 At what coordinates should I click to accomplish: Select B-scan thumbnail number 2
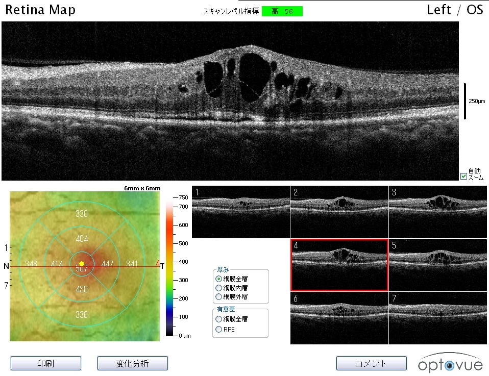tap(339, 212)
